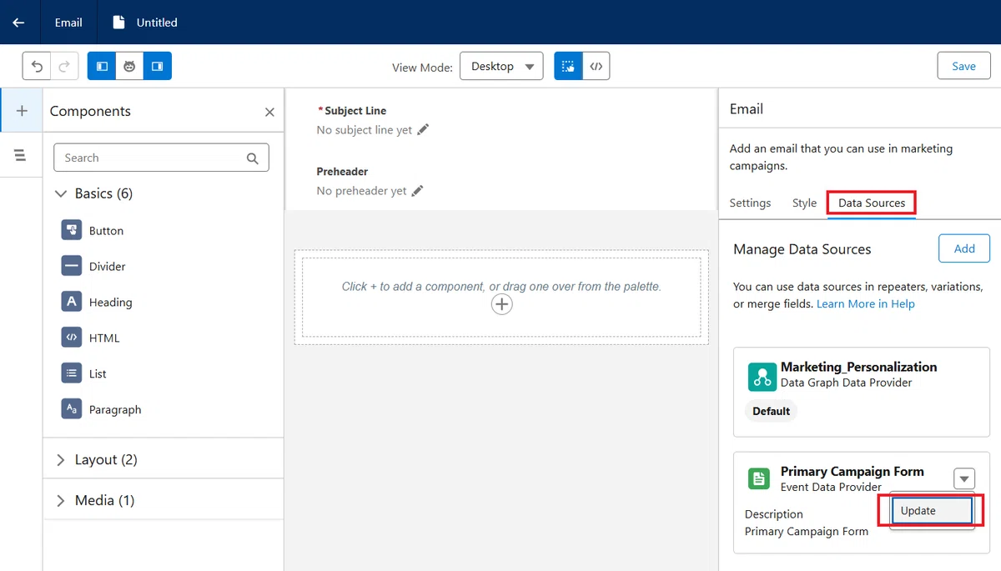
Task: Click the Marketing_Personalization data graph icon
Action: point(762,377)
